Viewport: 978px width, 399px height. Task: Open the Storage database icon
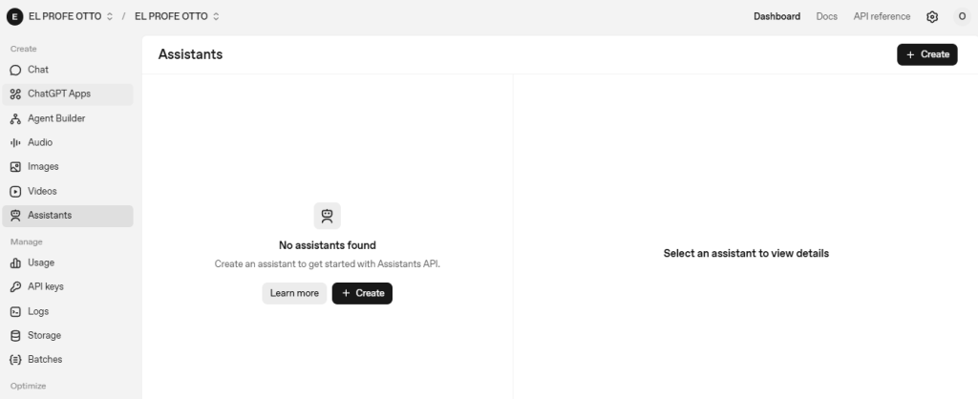click(15, 335)
